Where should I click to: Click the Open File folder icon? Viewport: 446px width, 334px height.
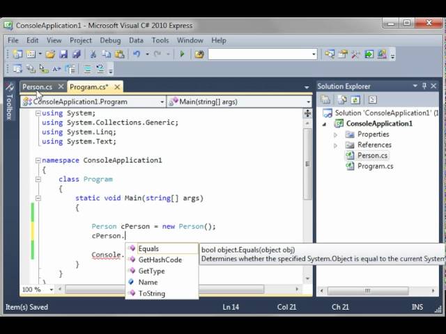pos(50,54)
